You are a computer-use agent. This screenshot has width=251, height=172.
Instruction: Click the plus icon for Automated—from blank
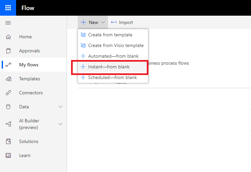pos(83,56)
